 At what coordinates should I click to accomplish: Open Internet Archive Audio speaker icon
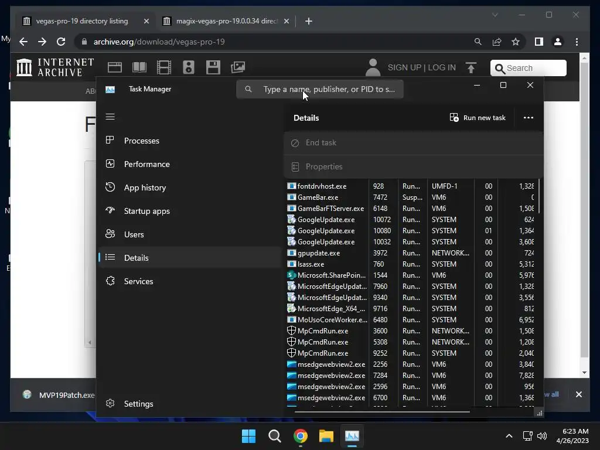tap(188, 67)
